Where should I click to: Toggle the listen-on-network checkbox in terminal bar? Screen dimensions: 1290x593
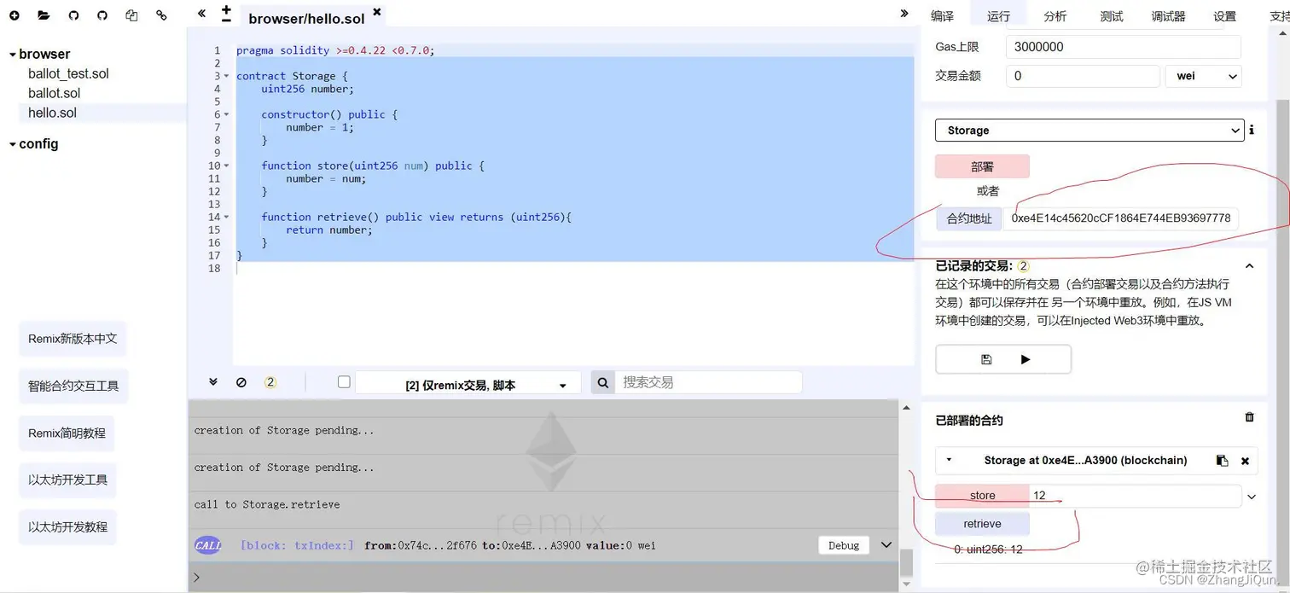(x=344, y=382)
